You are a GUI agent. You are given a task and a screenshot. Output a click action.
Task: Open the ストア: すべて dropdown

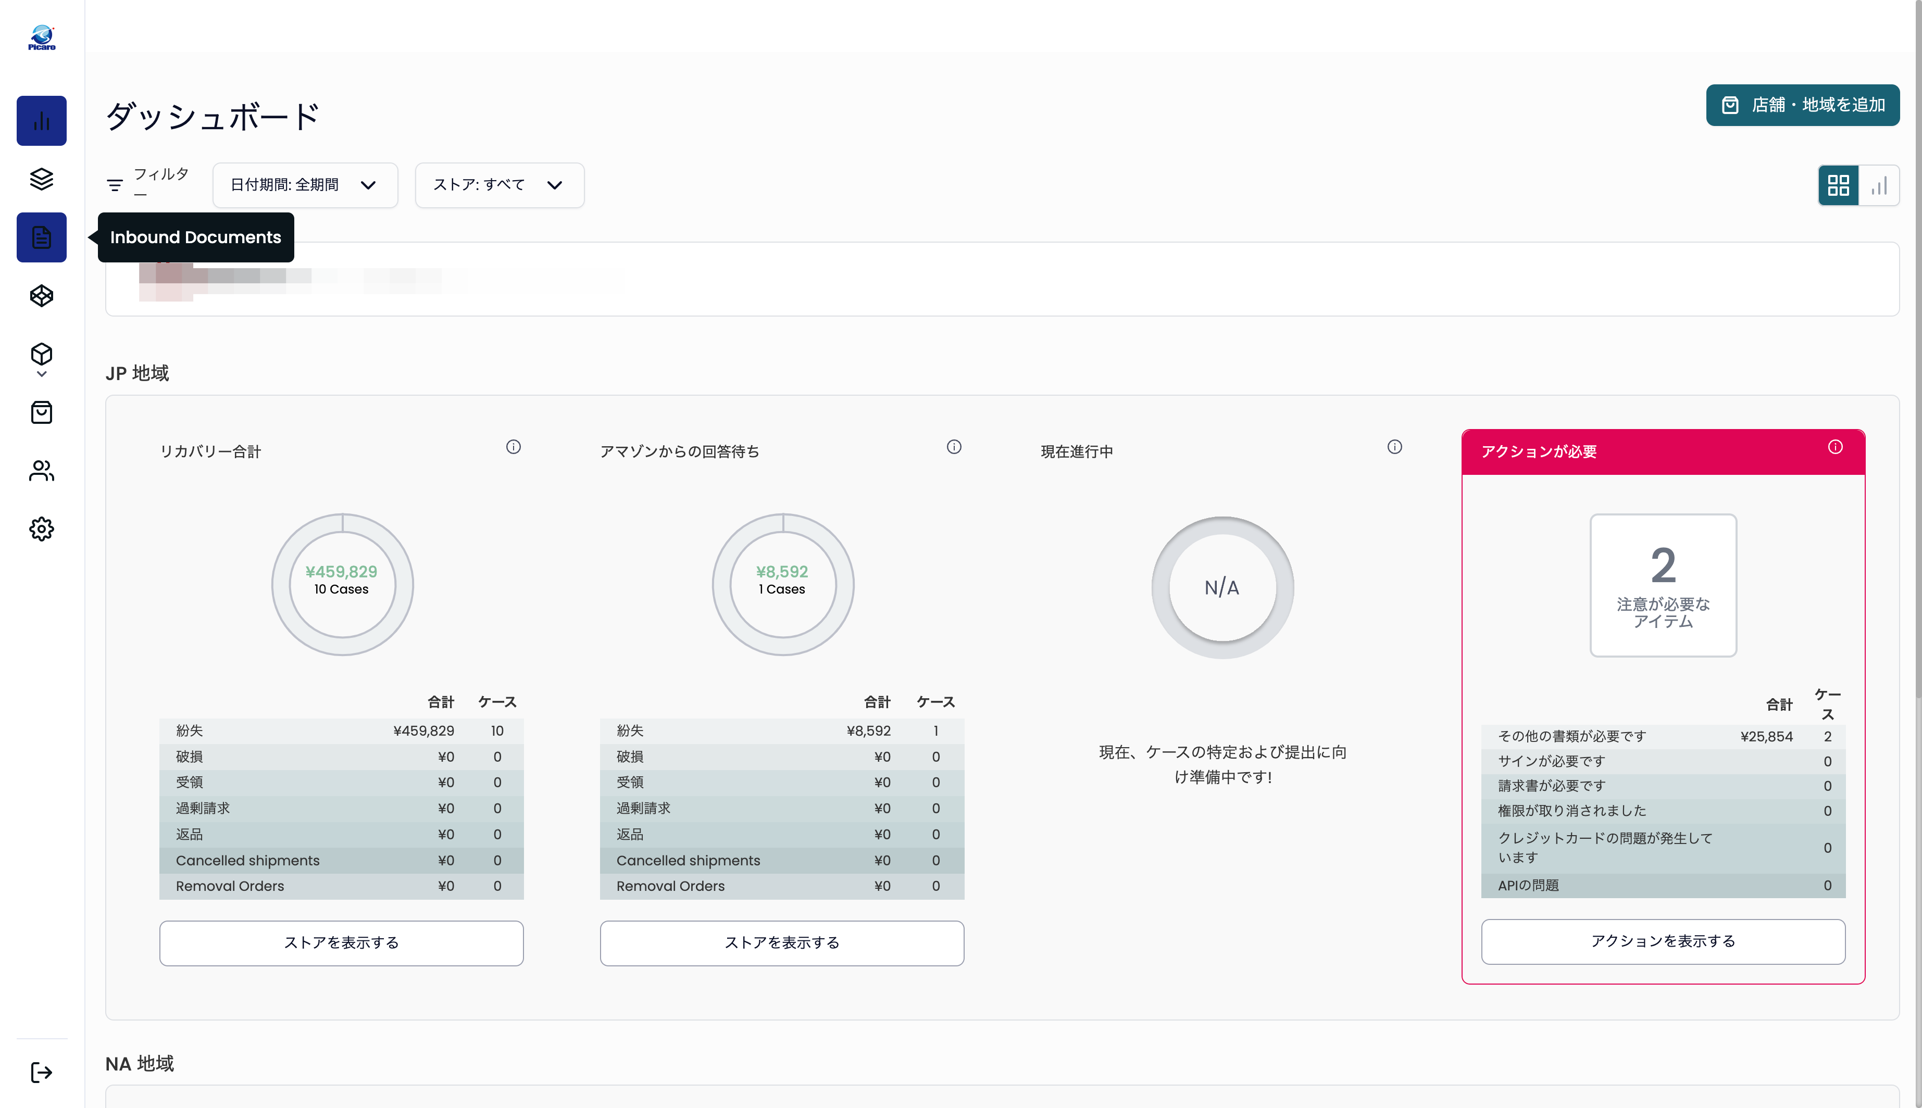click(500, 185)
